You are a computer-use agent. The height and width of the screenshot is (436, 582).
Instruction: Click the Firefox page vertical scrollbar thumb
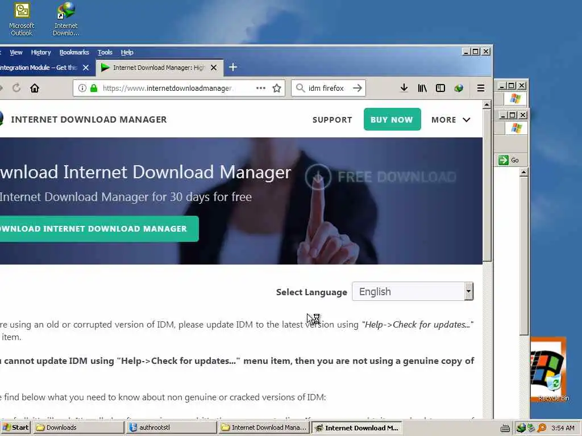(x=487, y=186)
